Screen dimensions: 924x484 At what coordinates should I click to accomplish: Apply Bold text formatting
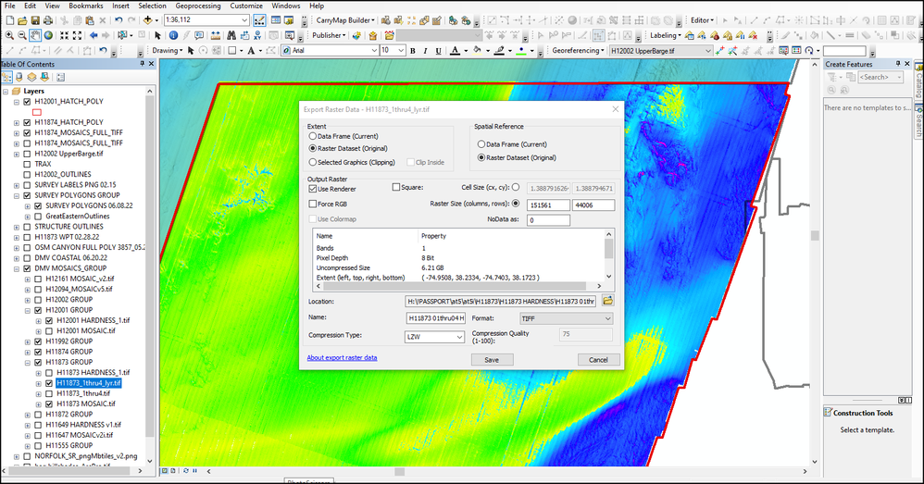(413, 51)
